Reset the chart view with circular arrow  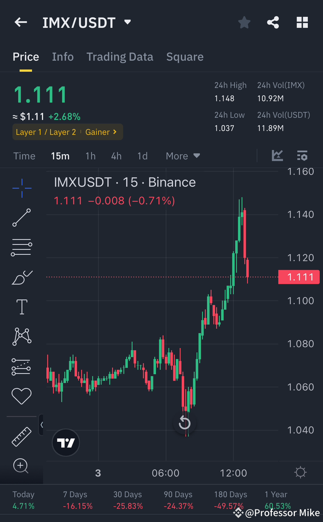[x=185, y=423]
